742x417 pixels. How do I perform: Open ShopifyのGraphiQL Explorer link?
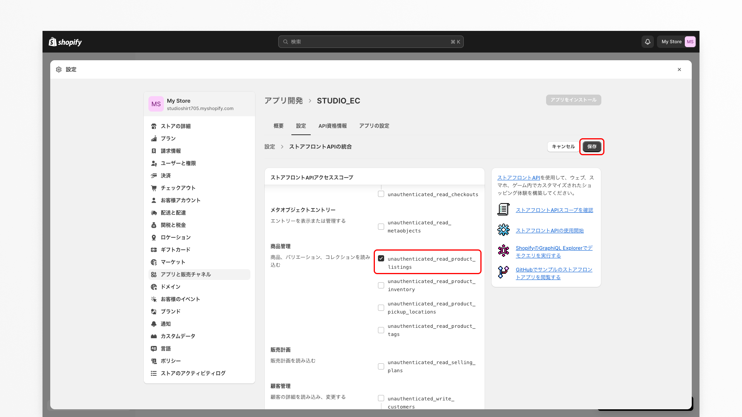[554, 252]
